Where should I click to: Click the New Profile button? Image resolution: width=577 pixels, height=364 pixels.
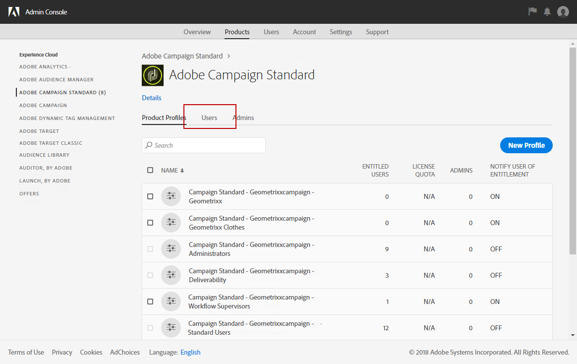pyautogui.click(x=526, y=145)
